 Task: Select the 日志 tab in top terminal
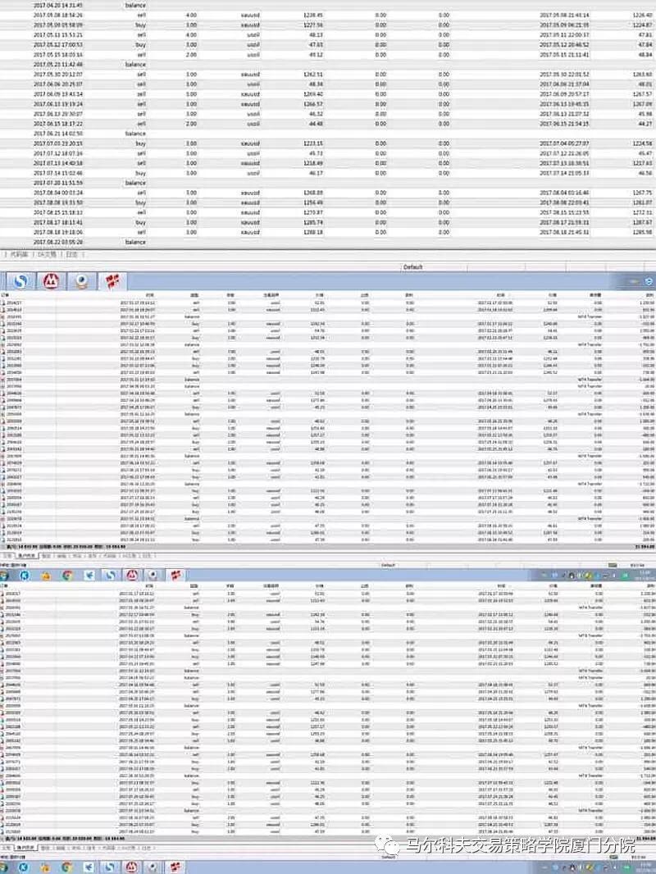72,254
